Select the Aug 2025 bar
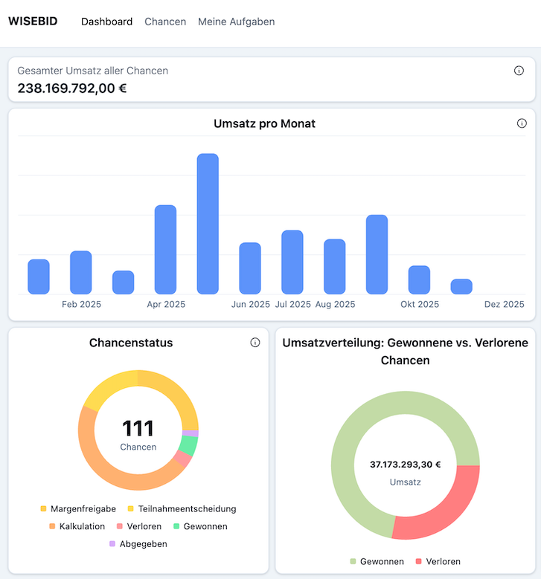The height and width of the screenshot is (579, 541). point(335,267)
